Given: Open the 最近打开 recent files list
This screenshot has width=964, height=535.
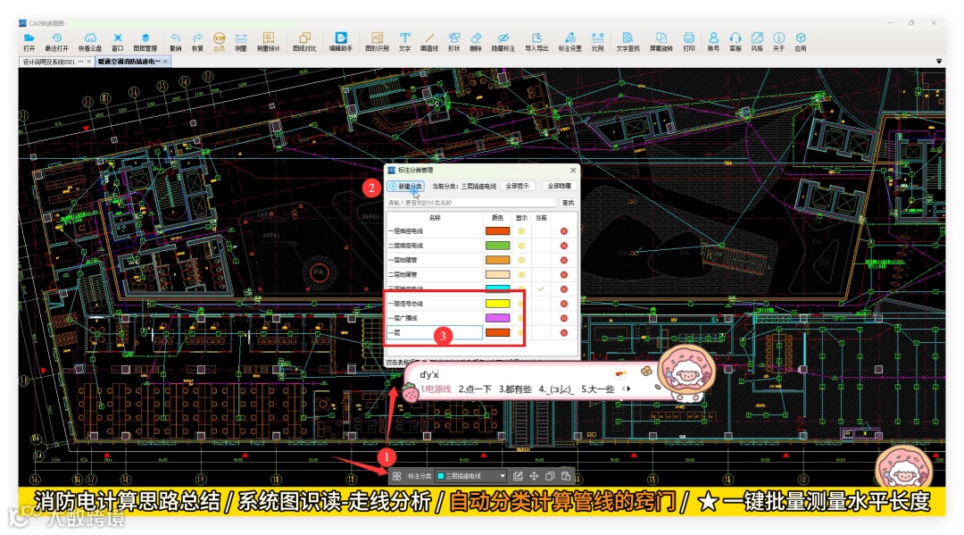Looking at the screenshot, I should pos(56,42).
